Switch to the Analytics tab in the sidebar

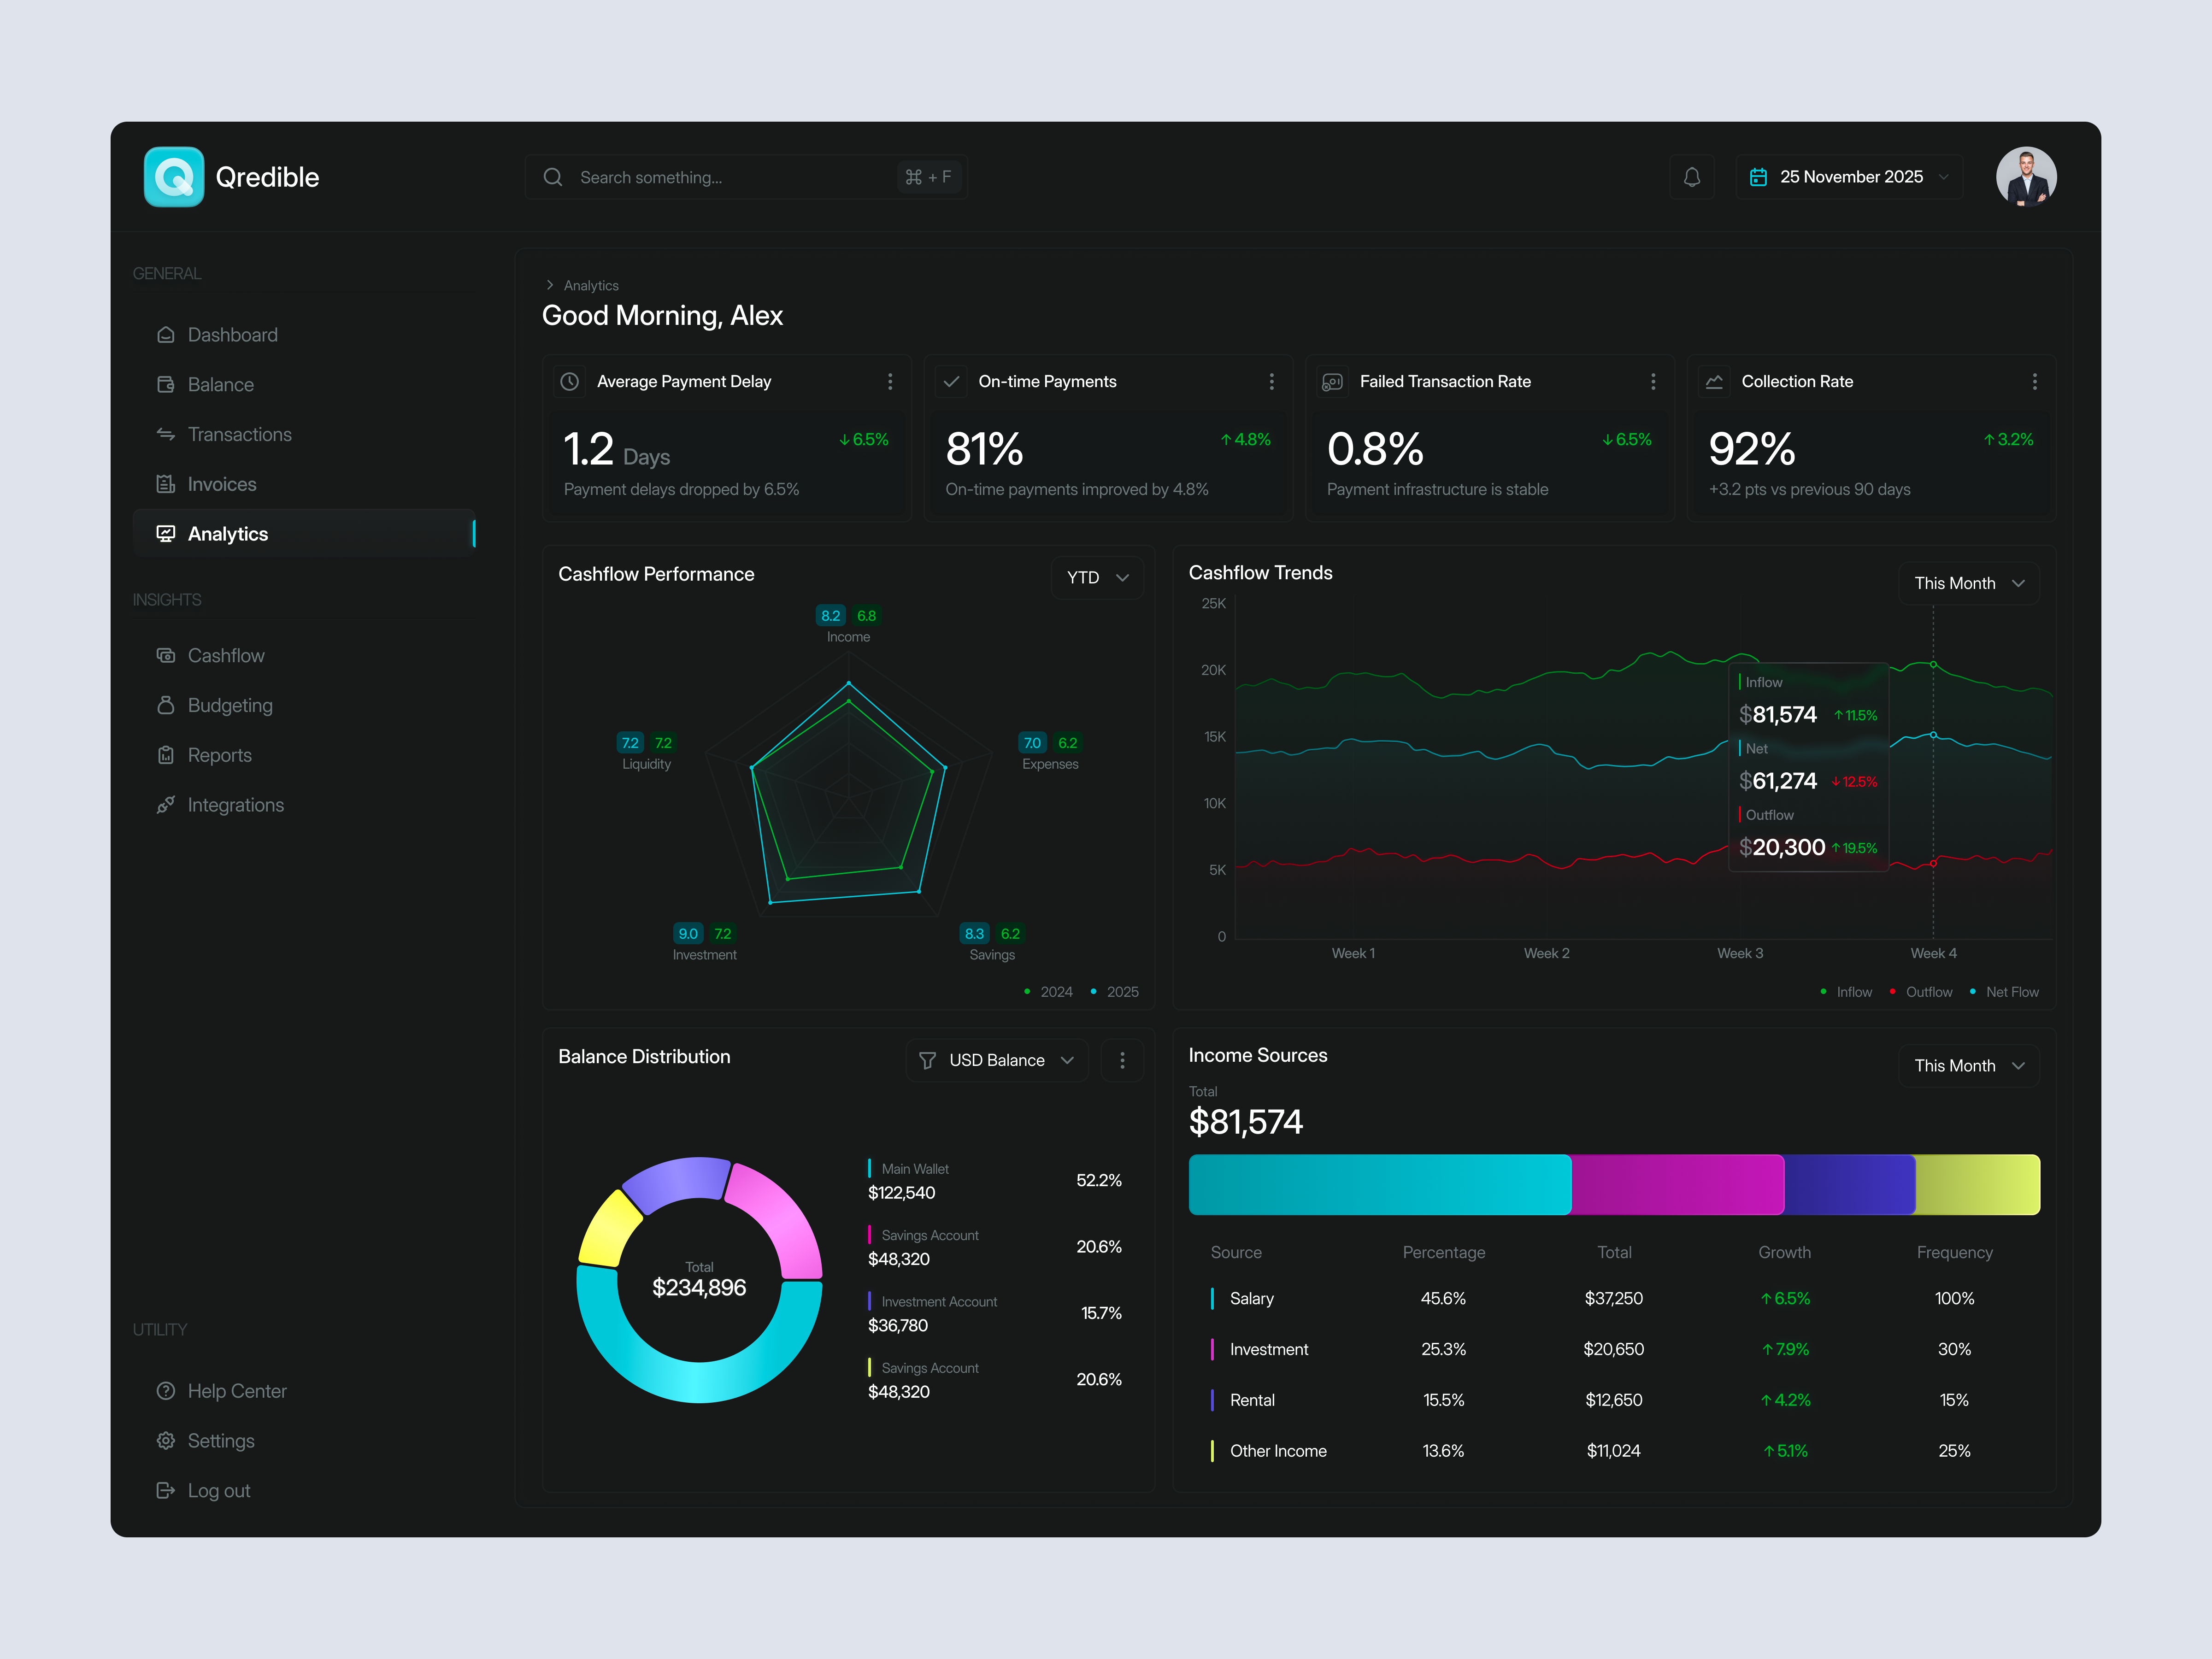(x=228, y=533)
